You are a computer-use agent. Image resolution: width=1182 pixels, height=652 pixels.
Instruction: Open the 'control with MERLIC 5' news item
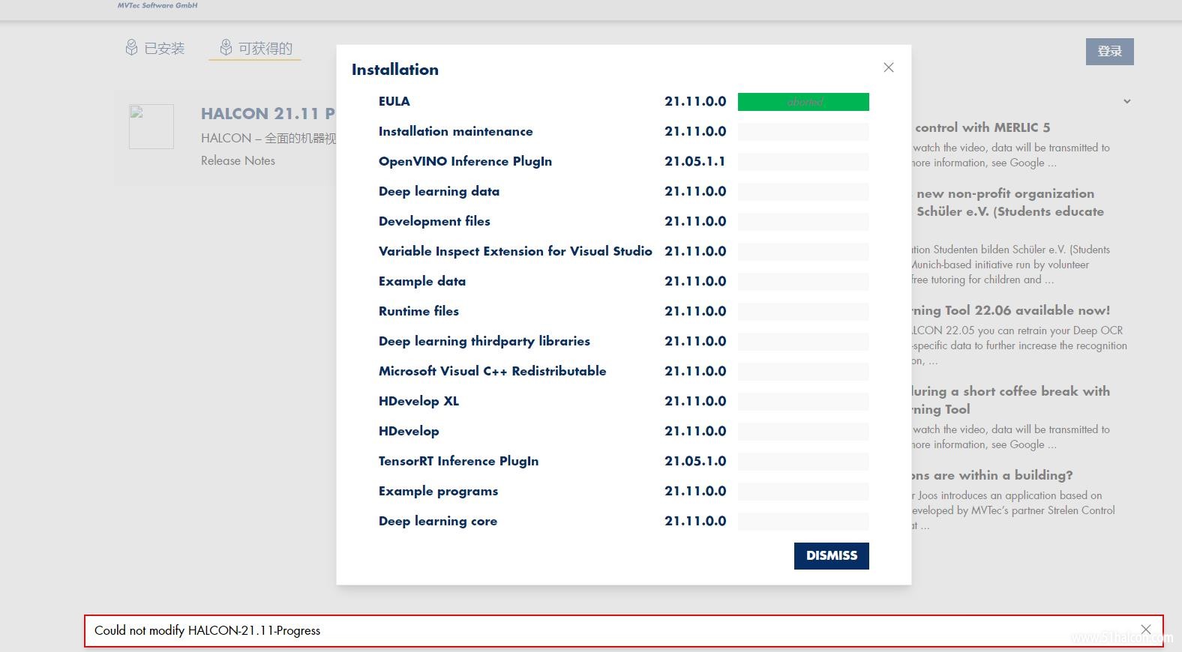pos(982,127)
